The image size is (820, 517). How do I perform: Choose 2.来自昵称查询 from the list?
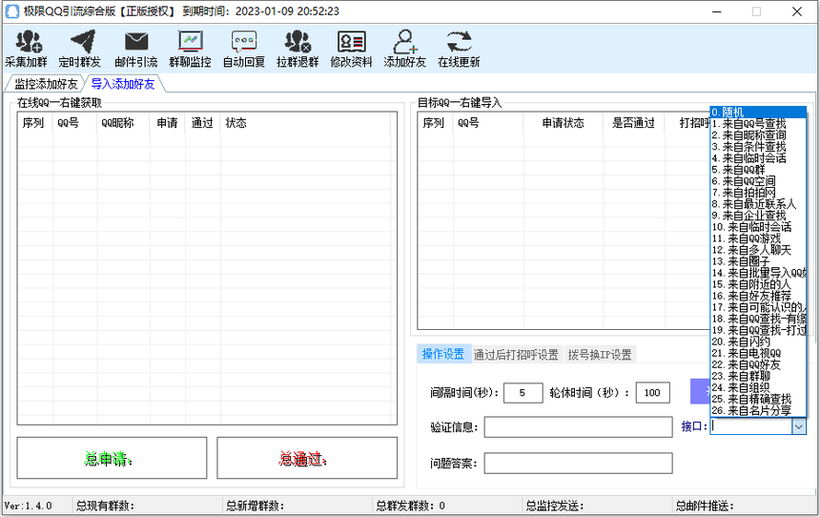coord(758,135)
